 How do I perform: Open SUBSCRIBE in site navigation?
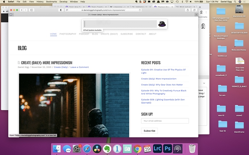127,34
